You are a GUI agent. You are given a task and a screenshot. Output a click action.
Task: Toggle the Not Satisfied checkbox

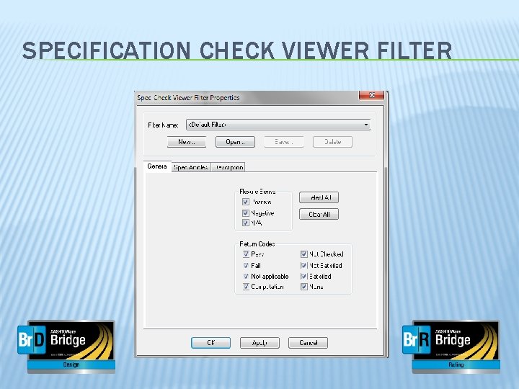tap(304, 265)
